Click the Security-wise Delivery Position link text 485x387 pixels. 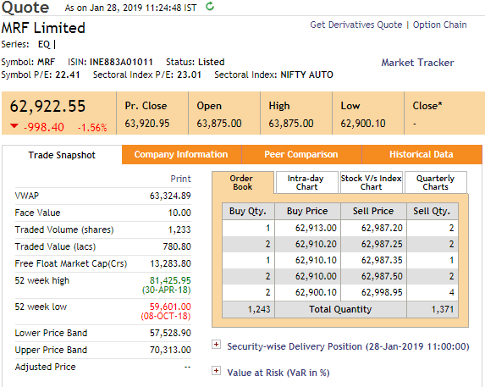pos(348,346)
